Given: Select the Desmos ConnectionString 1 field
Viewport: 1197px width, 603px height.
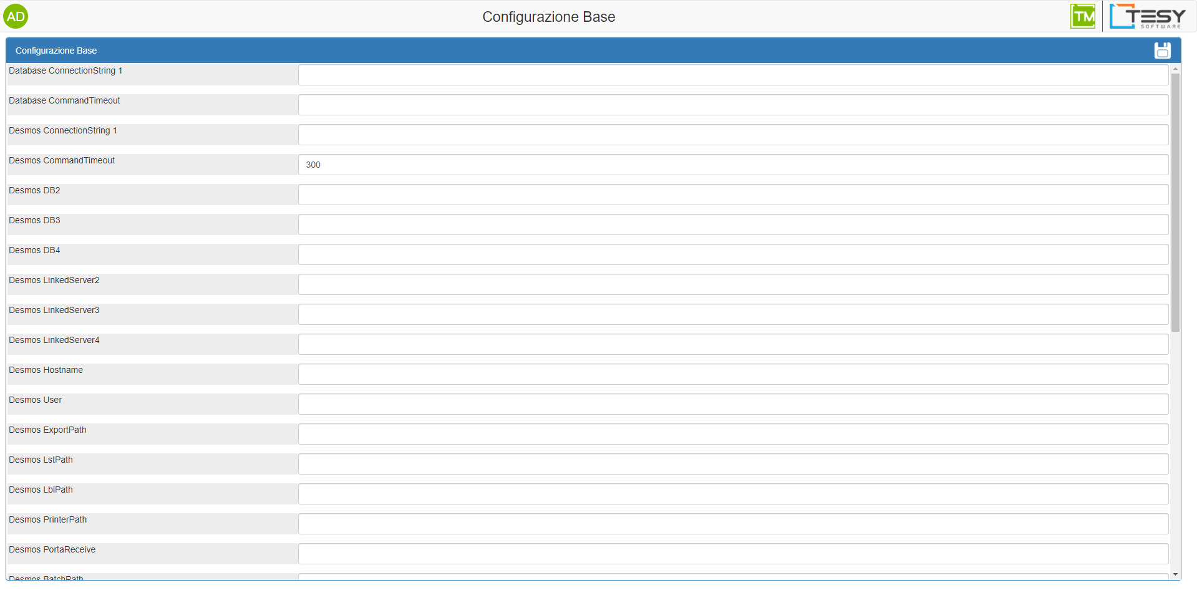Looking at the screenshot, I should click(733, 135).
